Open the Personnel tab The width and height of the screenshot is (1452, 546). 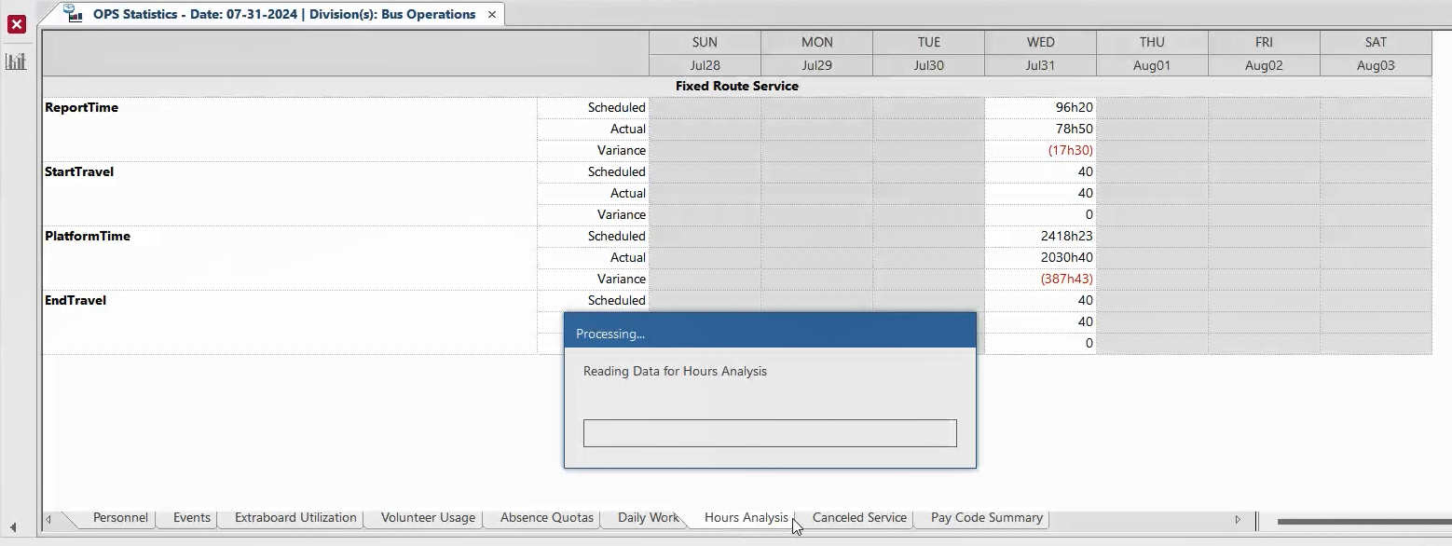point(120,518)
